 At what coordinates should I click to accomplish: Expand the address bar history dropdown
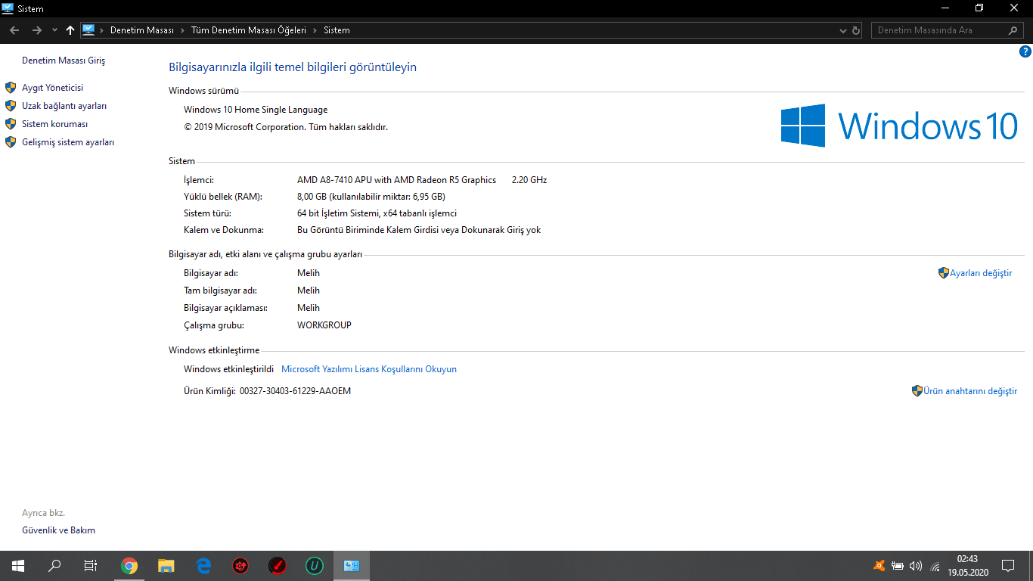843,30
